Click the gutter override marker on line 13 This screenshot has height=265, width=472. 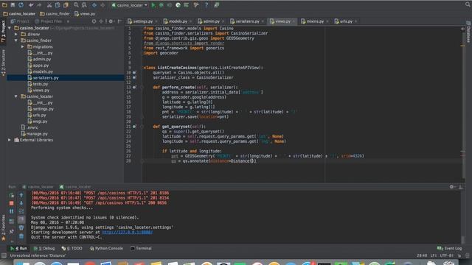[x=134, y=87]
